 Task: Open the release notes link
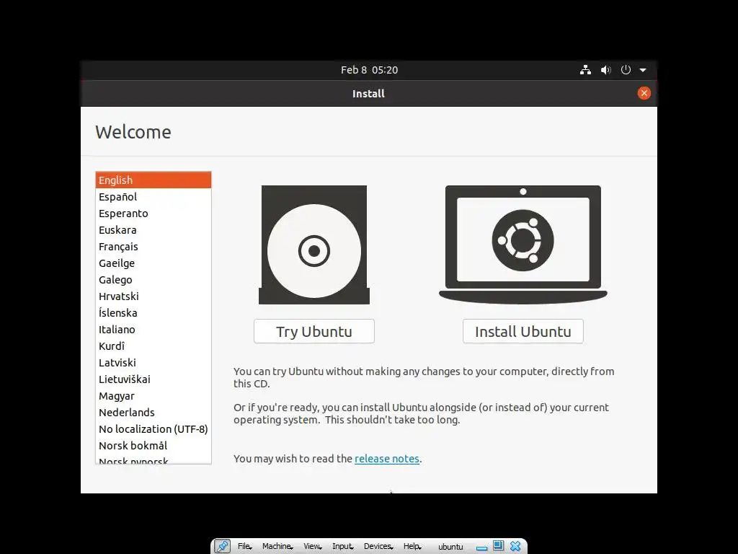coord(386,458)
